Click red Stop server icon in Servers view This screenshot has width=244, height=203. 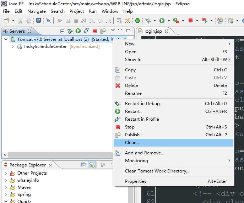(94, 31)
